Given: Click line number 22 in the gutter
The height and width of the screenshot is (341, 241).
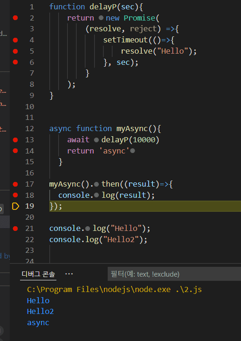Looking at the screenshot, I should [29, 239].
